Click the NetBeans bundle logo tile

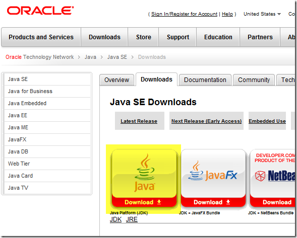(272, 174)
